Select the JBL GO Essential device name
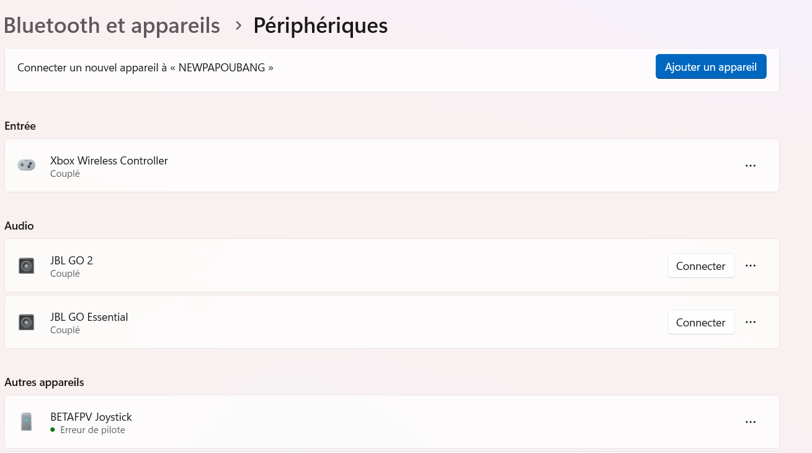The height and width of the screenshot is (453, 812). [x=89, y=317]
